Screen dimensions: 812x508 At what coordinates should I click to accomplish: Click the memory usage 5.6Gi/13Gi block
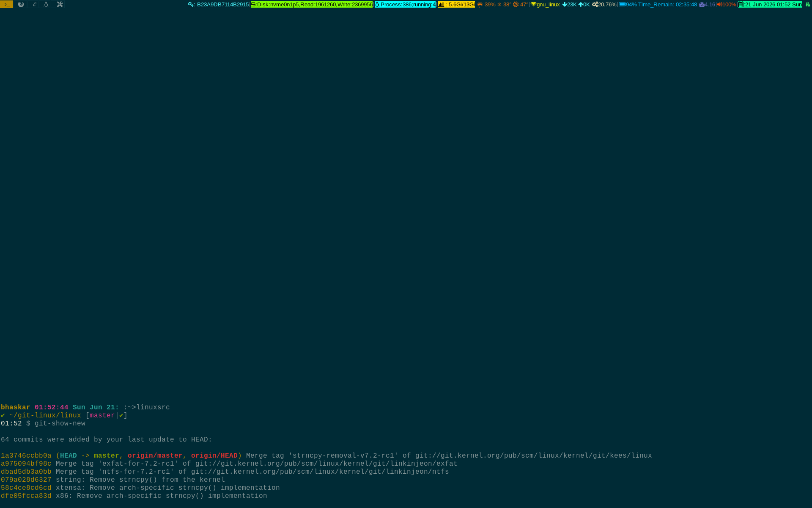click(456, 5)
